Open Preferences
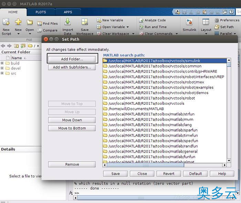This screenshot has height=203, width=241. point(227,20)
